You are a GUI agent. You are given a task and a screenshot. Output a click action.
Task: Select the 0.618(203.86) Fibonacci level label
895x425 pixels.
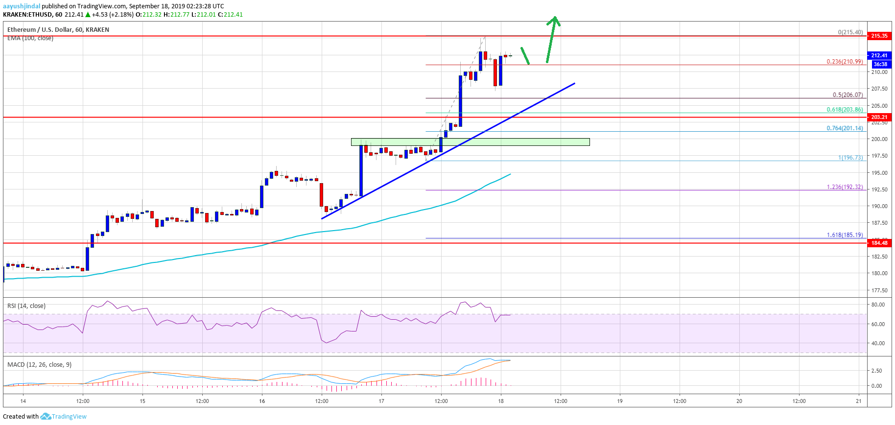tap(845, 110)
